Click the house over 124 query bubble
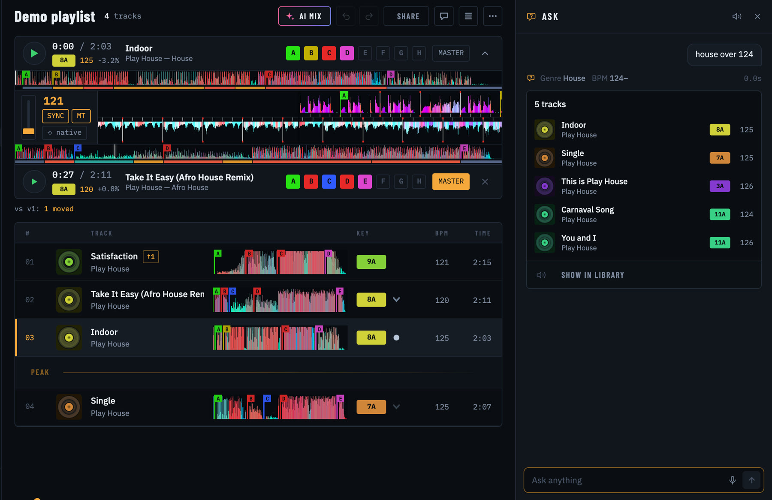The width and height of the screenshot is (772, 500). [724, 54]
